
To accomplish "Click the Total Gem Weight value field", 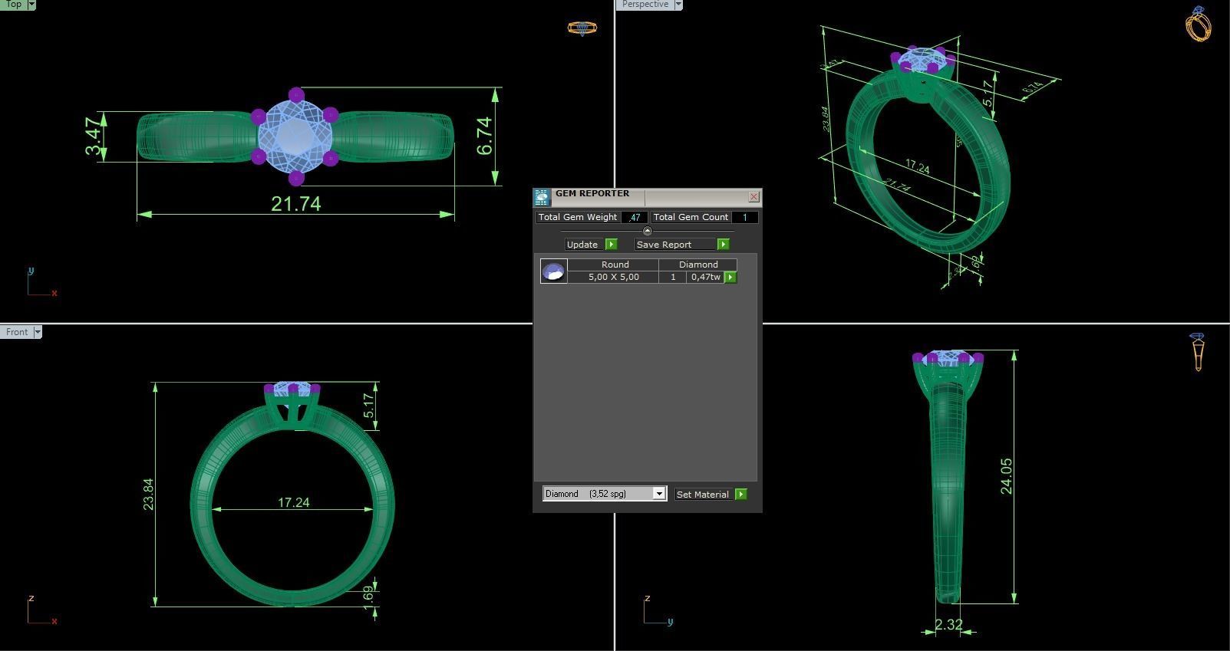I will pos(635,218).
